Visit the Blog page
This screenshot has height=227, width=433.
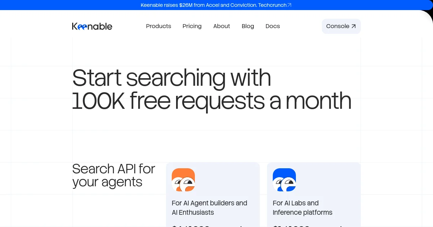(248, 26)
